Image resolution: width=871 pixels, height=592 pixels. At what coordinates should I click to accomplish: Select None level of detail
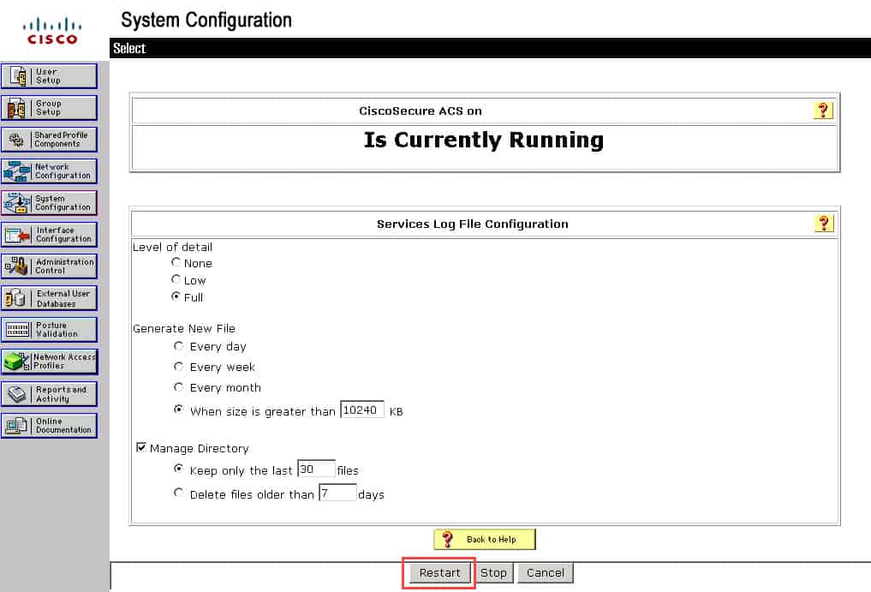pyautogui.click(x=176, y=263)
